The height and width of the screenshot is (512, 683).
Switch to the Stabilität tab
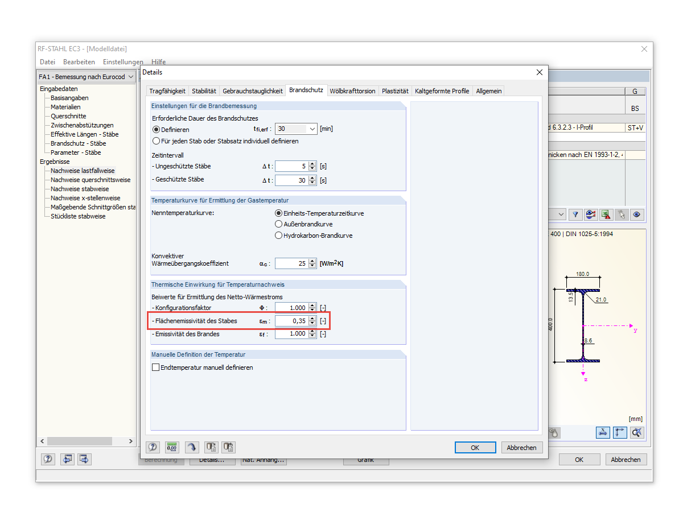coord(204,91)
